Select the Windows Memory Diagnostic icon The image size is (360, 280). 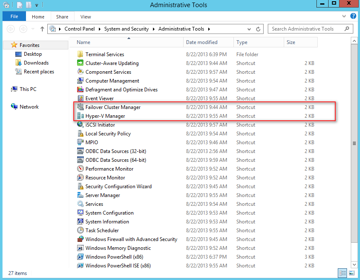(80, 248)
